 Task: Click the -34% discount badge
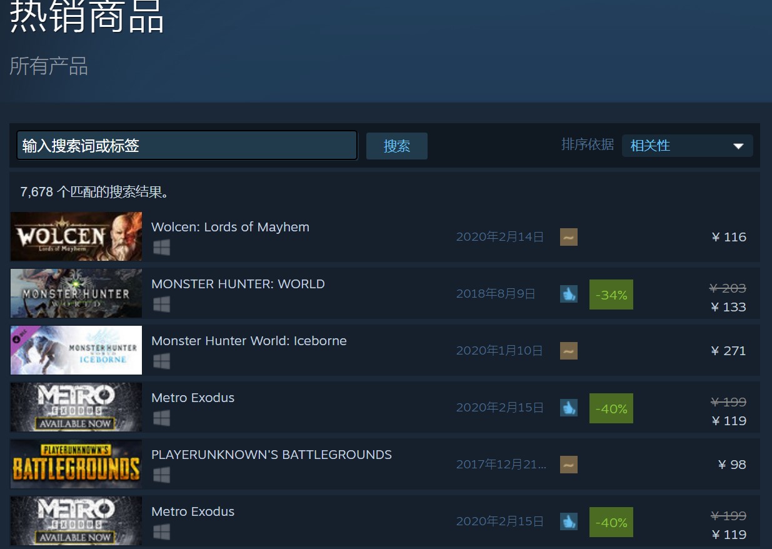tap(611, 295)
